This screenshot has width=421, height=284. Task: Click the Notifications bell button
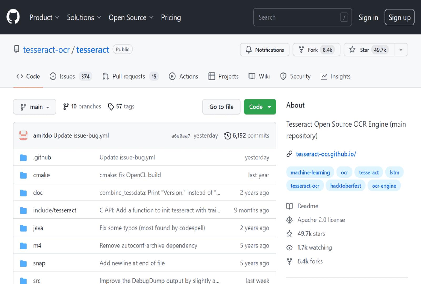pos(264,50)
